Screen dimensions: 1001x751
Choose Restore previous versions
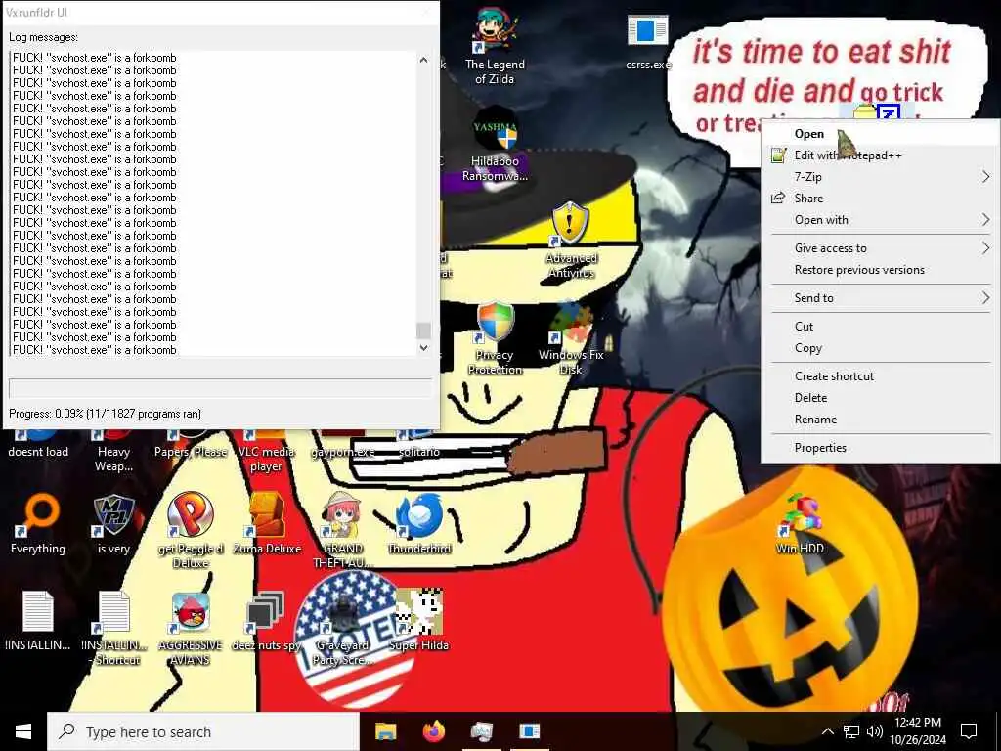click(881, 270)
